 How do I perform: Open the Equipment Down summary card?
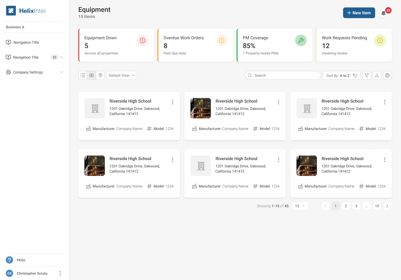click(x=116, y=45)
